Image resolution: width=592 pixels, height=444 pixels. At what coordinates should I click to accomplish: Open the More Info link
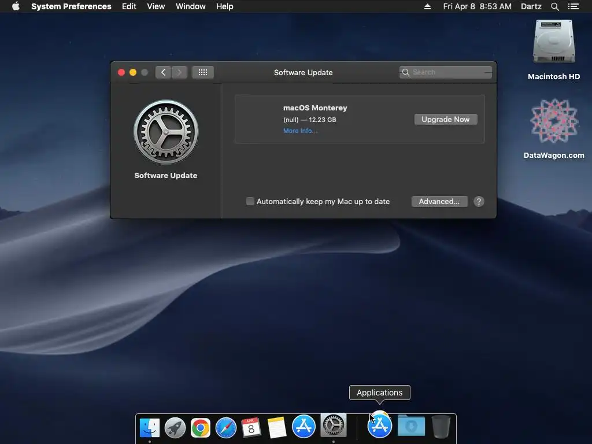[x=300, y=131]
